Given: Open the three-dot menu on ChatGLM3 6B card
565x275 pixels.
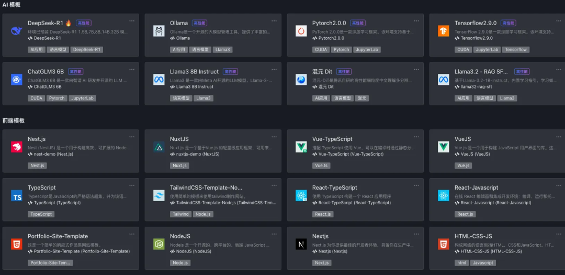Looking at the screenshot, I should pos(132,69).
